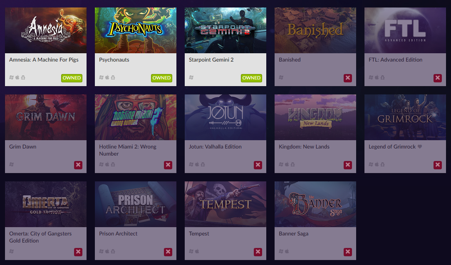Click the red X on Jotun: Valhalla Edition
Screen dimensions: 451x265
[x=258, y=165]
